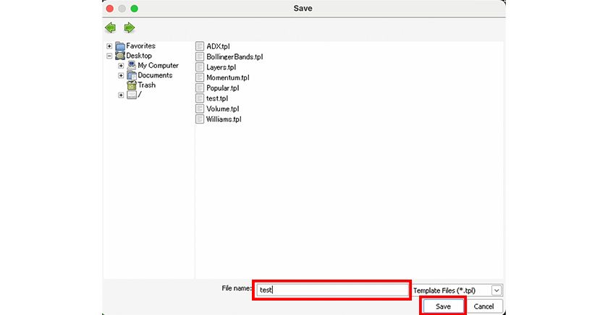The height and width of the screenshot is (315, 608).
Task: Select the Momentum.tpl file name
Action: [228, 78]
